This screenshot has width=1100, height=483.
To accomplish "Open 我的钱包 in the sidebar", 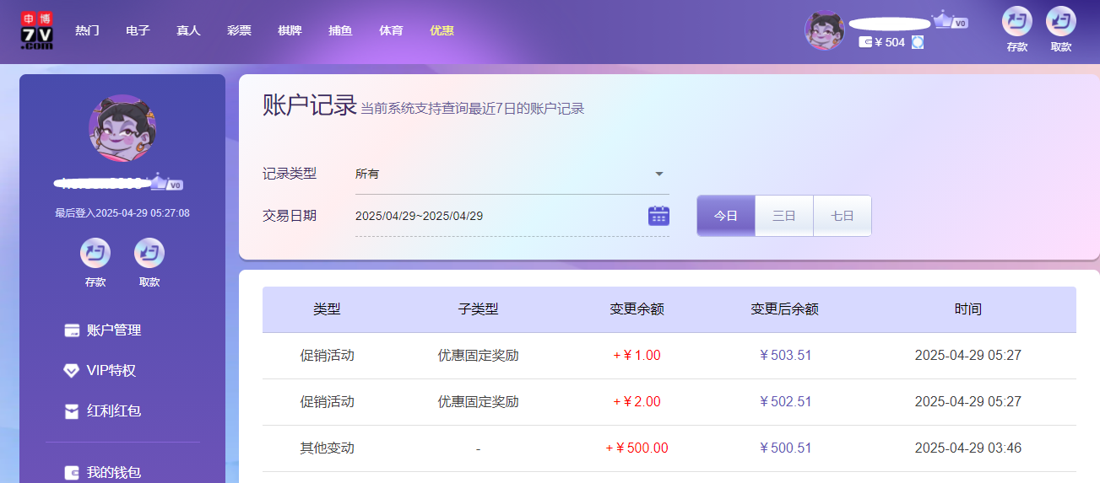I will [113, 472].
